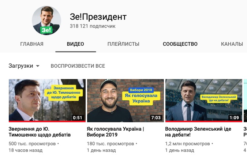Click the 0:51 duration badge

click(x=78, y=117)
